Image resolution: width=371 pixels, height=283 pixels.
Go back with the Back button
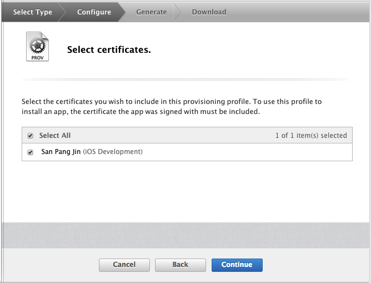point(181,265)
